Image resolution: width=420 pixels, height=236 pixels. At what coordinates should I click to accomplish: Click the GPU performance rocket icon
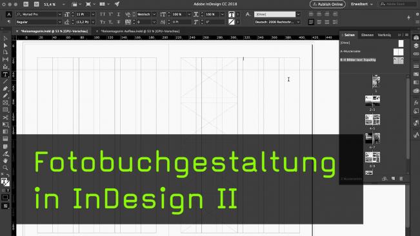[117, 4]
